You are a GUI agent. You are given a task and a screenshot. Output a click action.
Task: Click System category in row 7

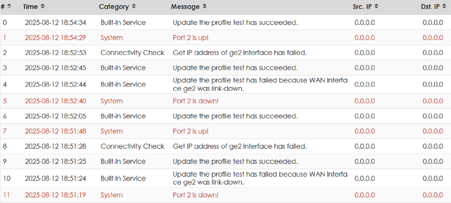112,131
